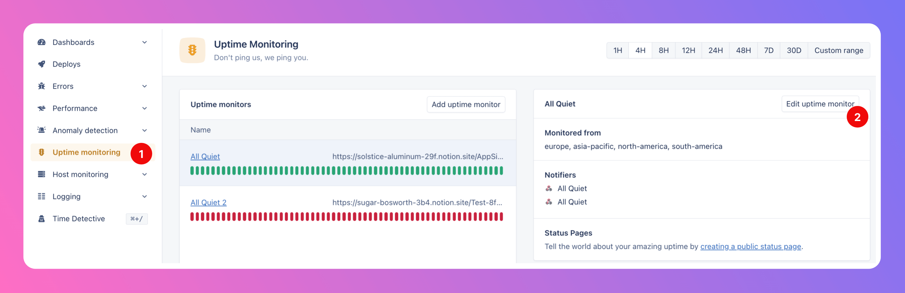
Task: Expand the Host monitoring chevron
Action: tap(144, 175)
